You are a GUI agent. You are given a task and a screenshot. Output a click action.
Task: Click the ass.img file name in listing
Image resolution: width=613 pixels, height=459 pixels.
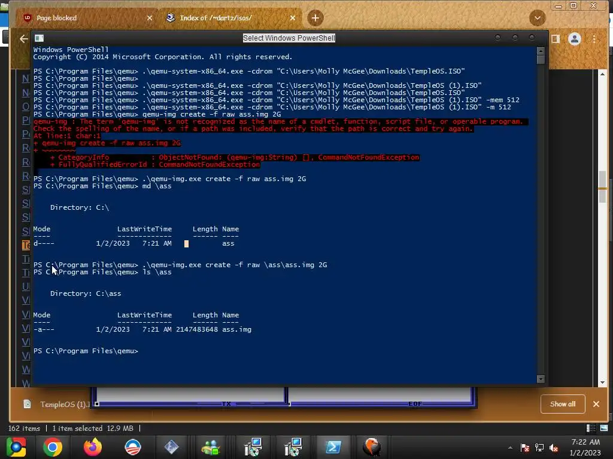tap(236, 329)
